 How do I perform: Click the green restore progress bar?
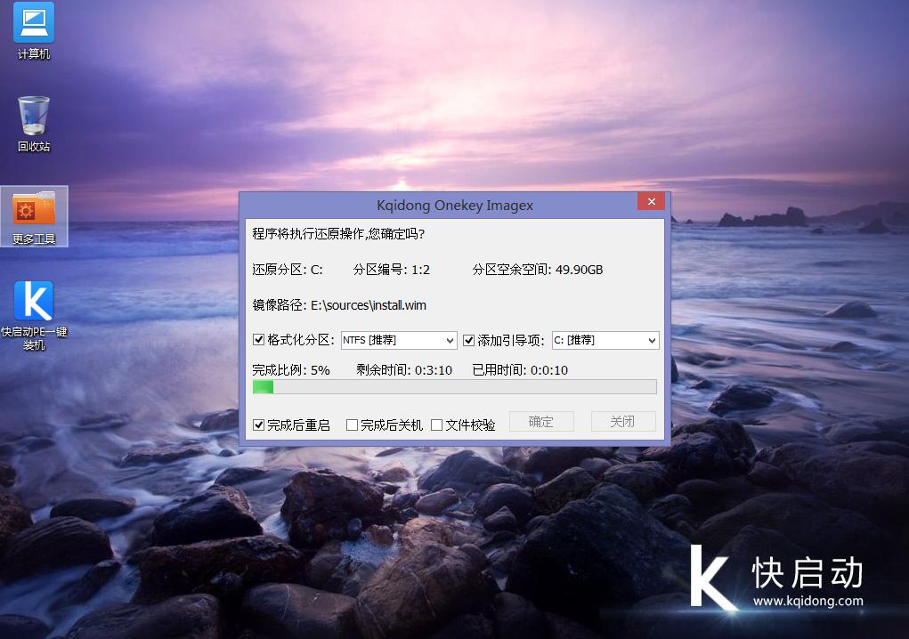tap(264, 386)
